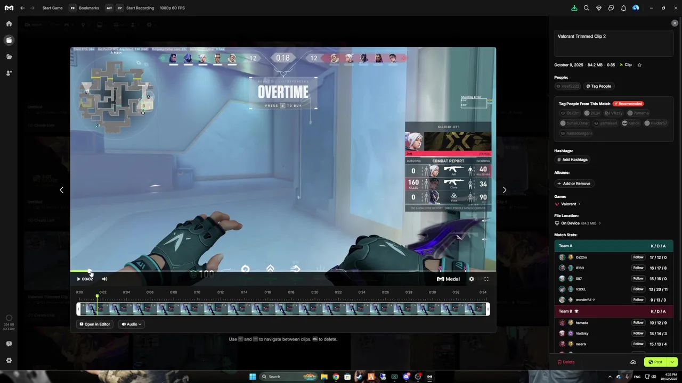The height and width of the screenshot is (383, 682).
Task: Tag player 0s22m from match
Action: click(570, 113)
